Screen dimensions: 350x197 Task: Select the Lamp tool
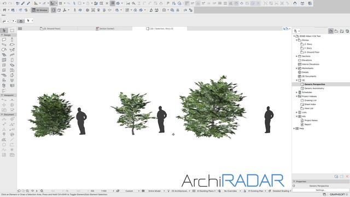click(x=12, y=80)
